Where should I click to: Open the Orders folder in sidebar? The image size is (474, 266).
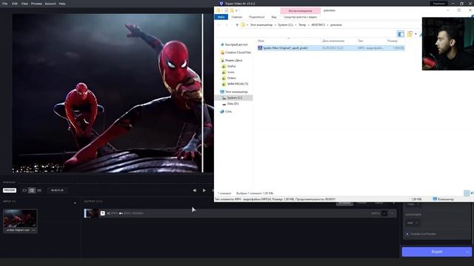pyautogui.click(x=232, y=78)
